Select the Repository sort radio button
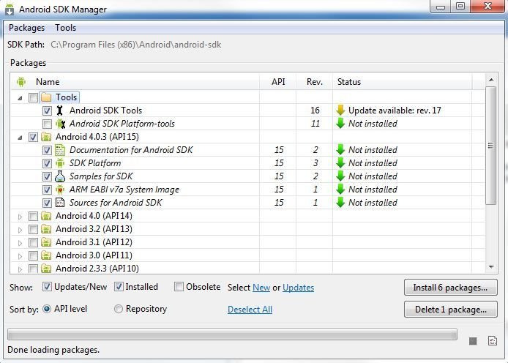This screenshot has width=508, height=363. [119, 309]
